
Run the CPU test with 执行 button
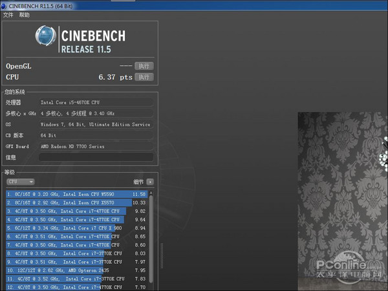[x=144, y=77]
